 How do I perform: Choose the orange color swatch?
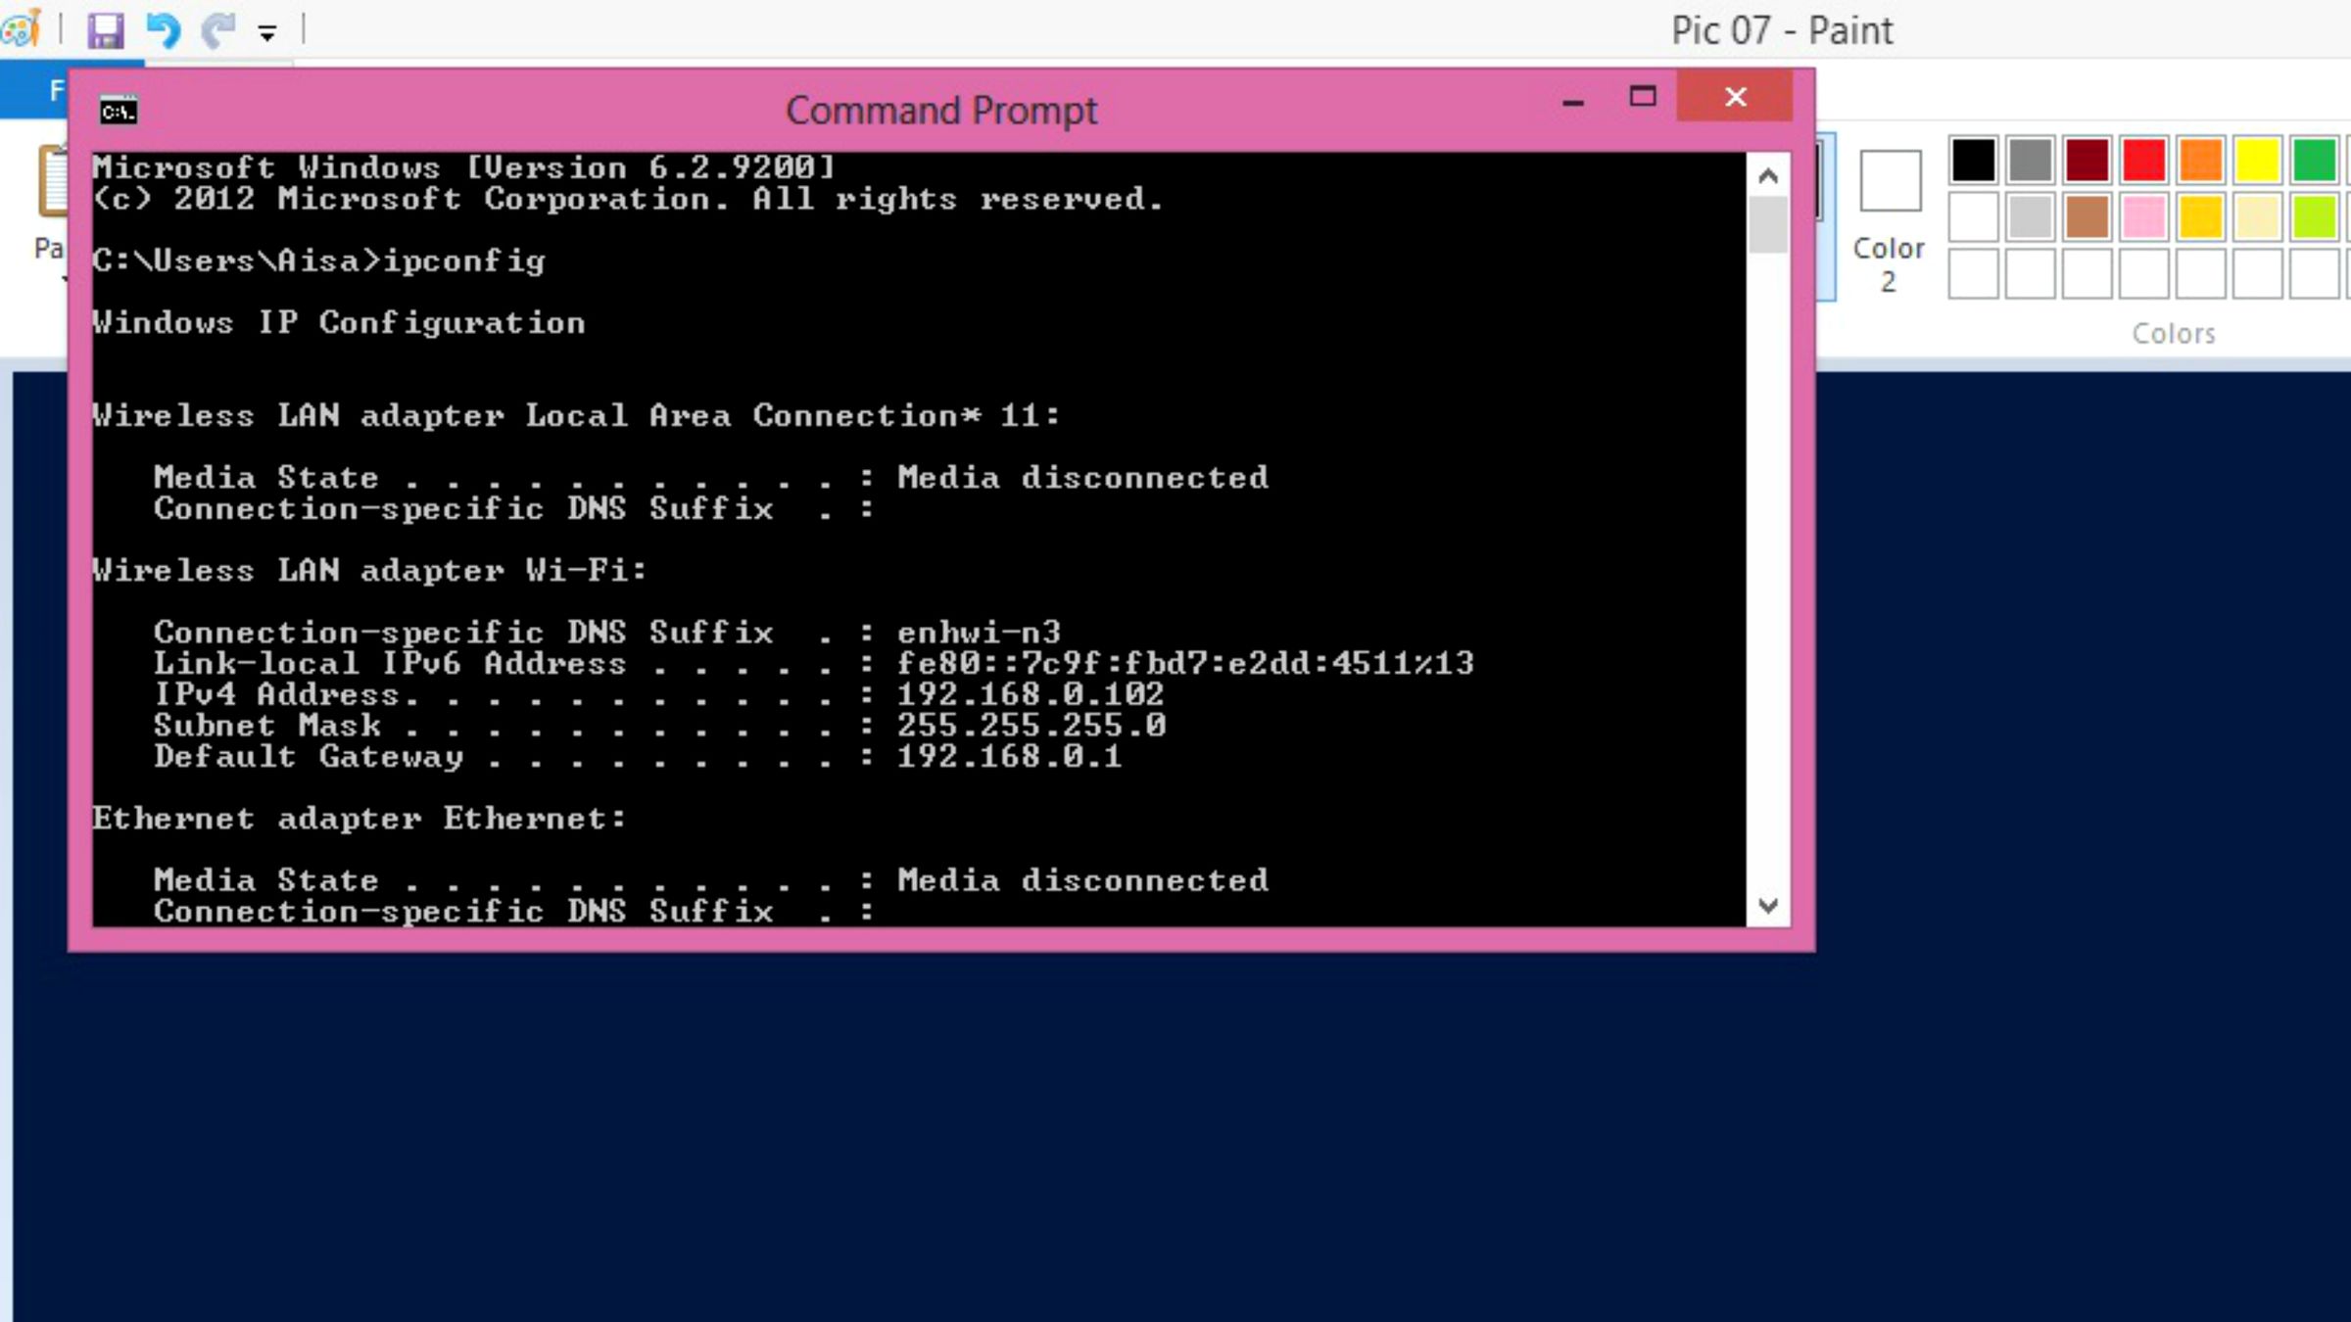tap(2200, 161)
